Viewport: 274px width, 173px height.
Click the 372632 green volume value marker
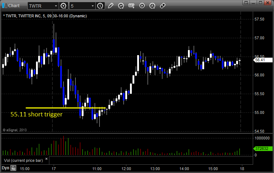coord(262,149)
